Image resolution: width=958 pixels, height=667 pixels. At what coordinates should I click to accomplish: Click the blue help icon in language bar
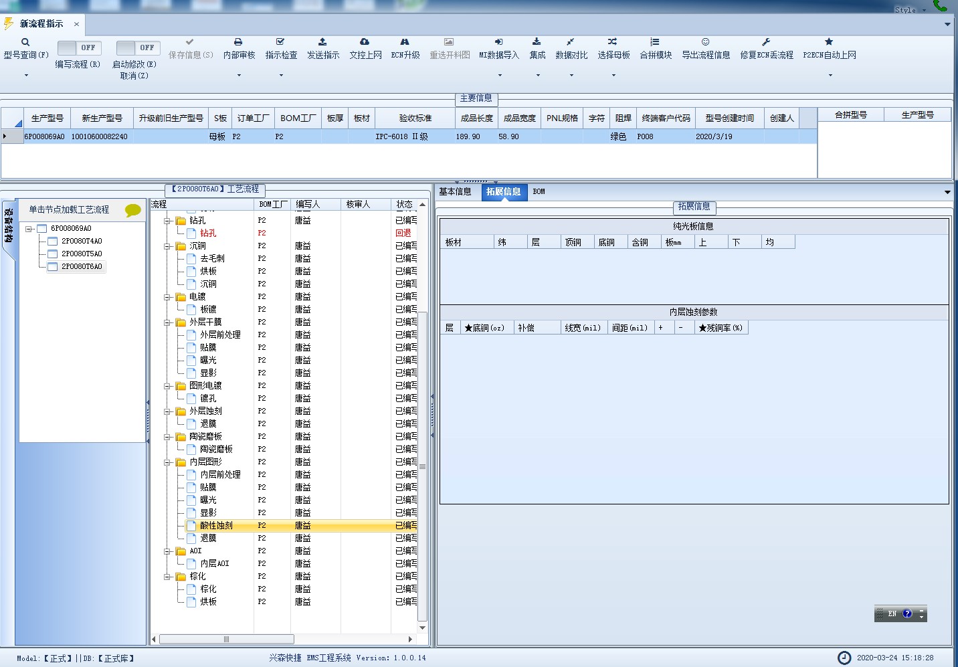tap(907, 613)
